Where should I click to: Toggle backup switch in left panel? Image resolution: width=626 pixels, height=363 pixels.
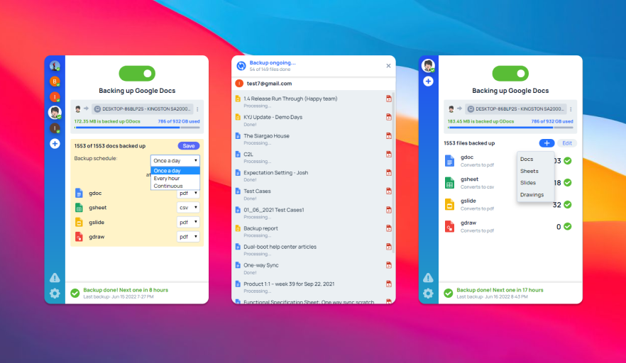pyautogui.click(x=137, y=74)
